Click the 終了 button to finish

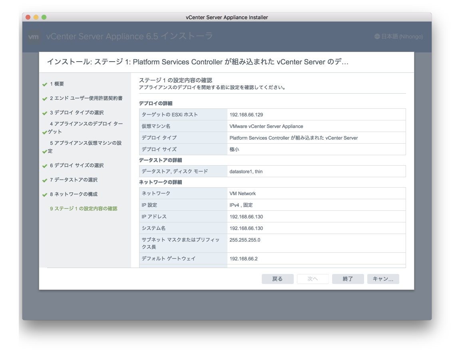(x=348, y=279)
